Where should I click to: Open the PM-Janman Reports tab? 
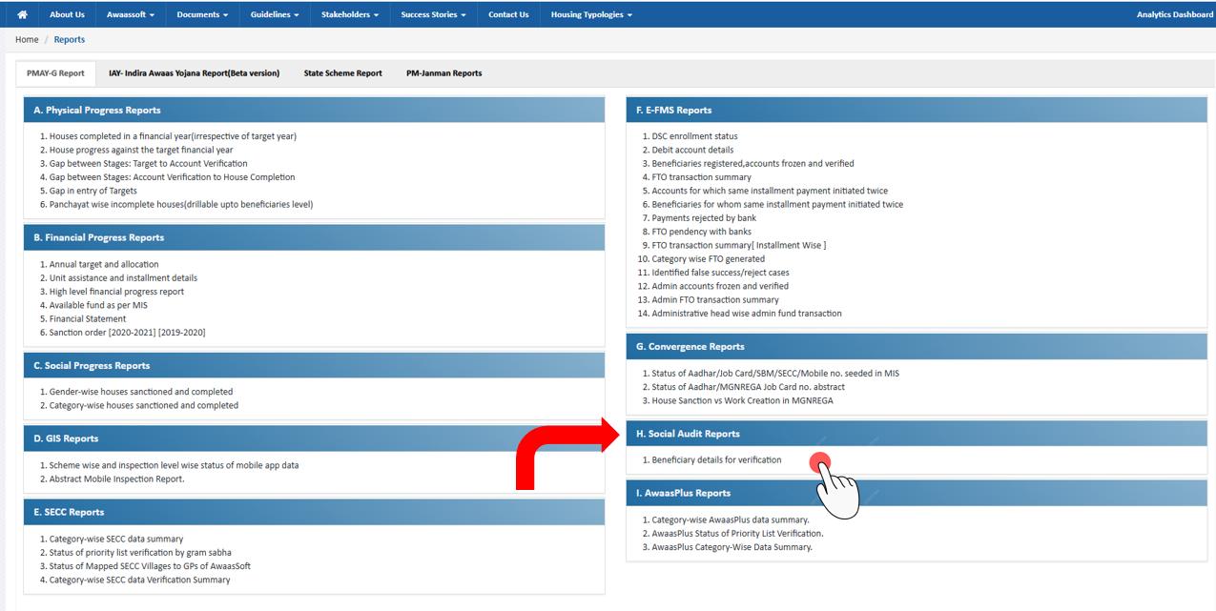click(443, 72)
